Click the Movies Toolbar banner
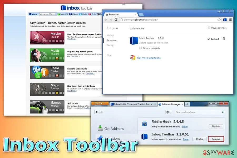 click(47, 38)
